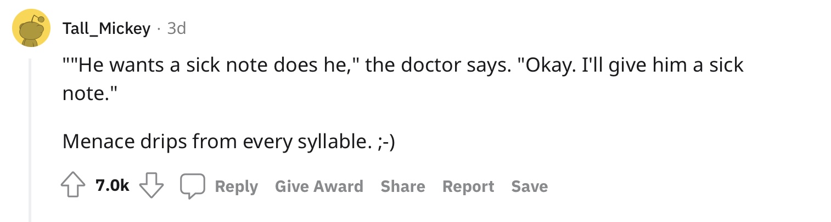This screenshot has height=222, width=831.
Task: Click the winking ;-) emoticon text
Action: click(x=387, y=142)
